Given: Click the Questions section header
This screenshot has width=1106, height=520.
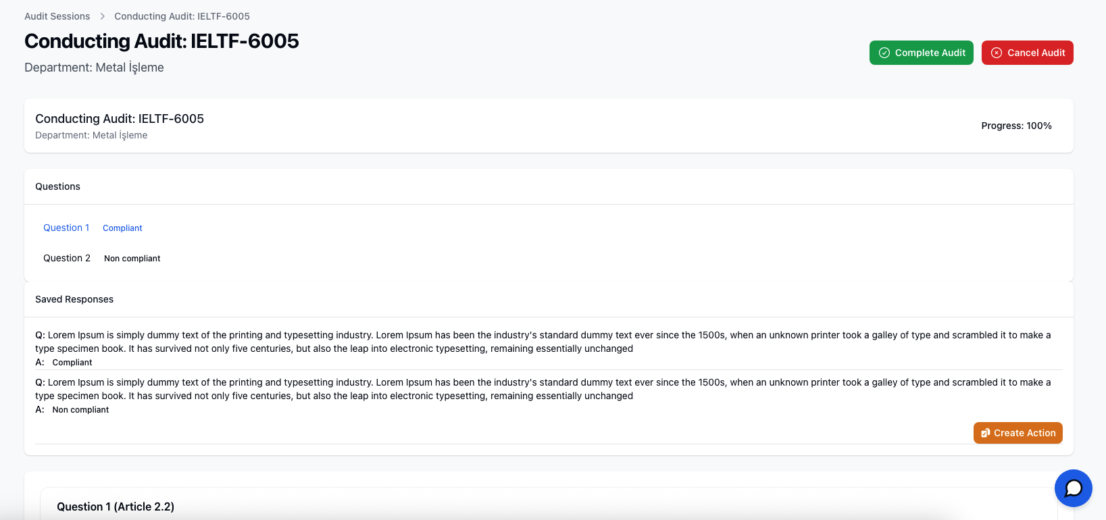Looking at the screenshot, I should (57, 186).
